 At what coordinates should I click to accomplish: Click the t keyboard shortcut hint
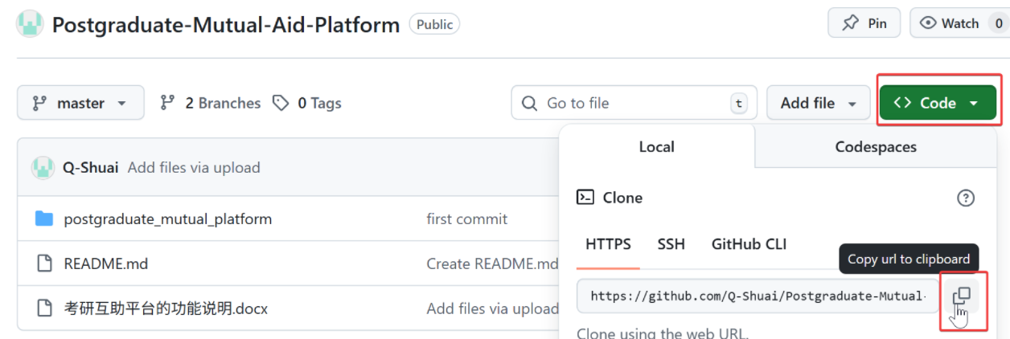point(738,103)
